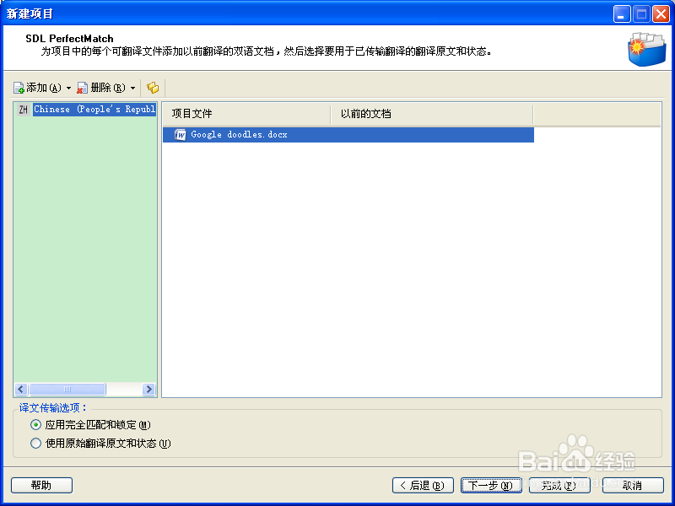Image resolution: width=675 pixels, height=506 pixels.
Task: Open the Add (添加) dropdown arrow
Action: pyautogui.click(x=68, y=89)
